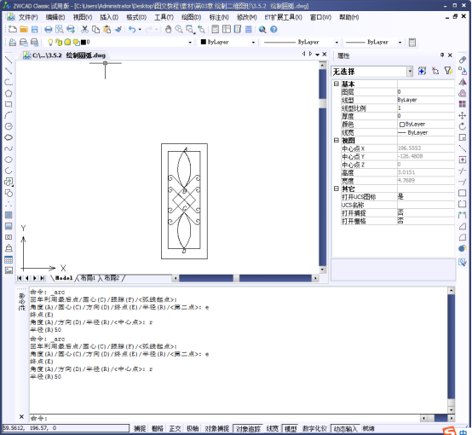Select the Line tool in left toolbar
This screenshot has width=472, height=435.
tap(9, 60)
